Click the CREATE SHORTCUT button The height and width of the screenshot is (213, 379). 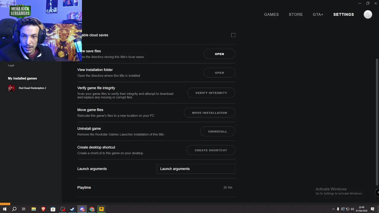pos(211,150)
